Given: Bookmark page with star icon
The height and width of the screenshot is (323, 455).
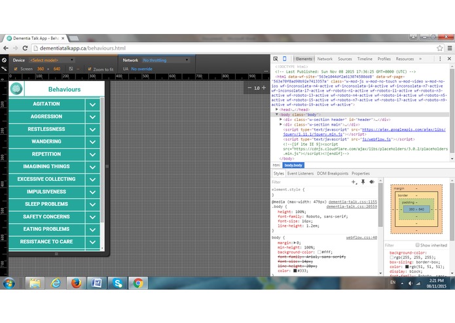Looking at the screenshot, I should [440, 48].
